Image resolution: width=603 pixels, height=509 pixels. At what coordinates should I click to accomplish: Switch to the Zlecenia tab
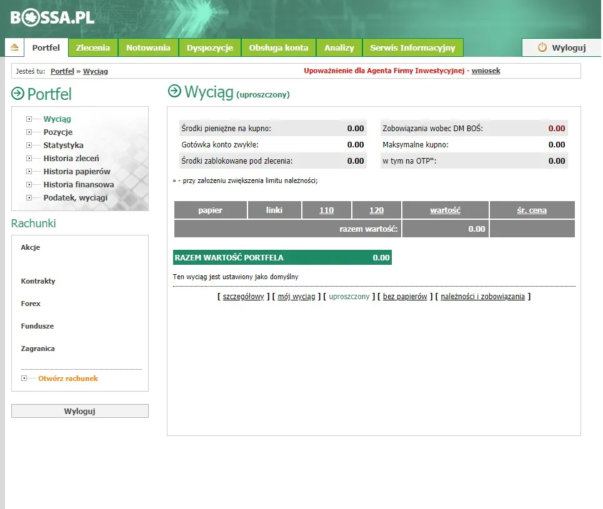[x=93, y=47]
